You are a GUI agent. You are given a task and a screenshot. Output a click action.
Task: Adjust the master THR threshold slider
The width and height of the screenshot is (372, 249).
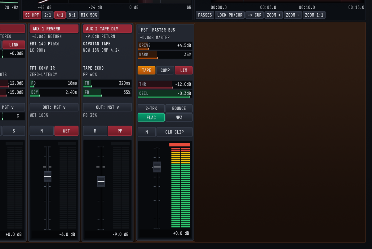(165, 85)
